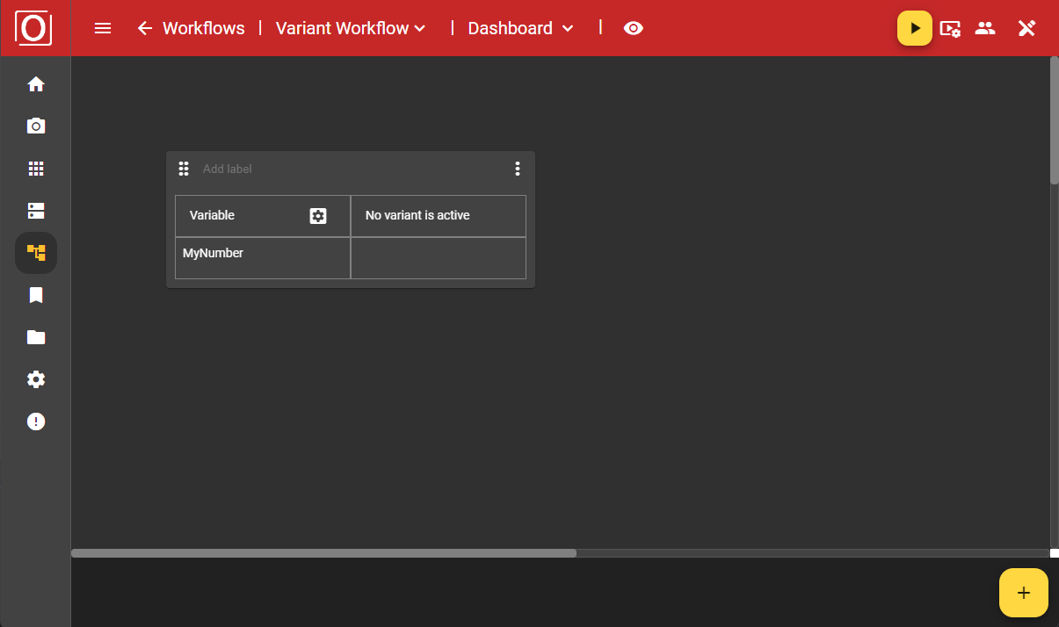The image size is (1059, 627).
Task: Select the workflows tree icon in sidebar
Action: (36, 253)
